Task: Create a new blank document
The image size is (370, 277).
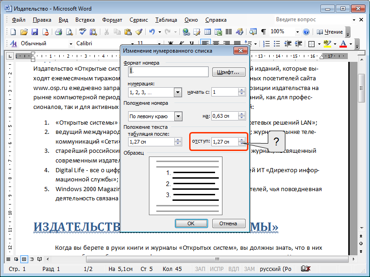Action: (13, 32)
